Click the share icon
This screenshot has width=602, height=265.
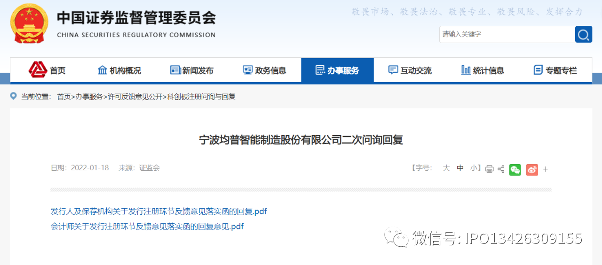501,169
